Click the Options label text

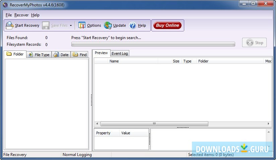(x=94, y=25)
